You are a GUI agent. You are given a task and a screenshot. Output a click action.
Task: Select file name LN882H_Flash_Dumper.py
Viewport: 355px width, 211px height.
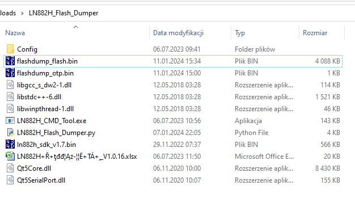click(x=56, y=132)
